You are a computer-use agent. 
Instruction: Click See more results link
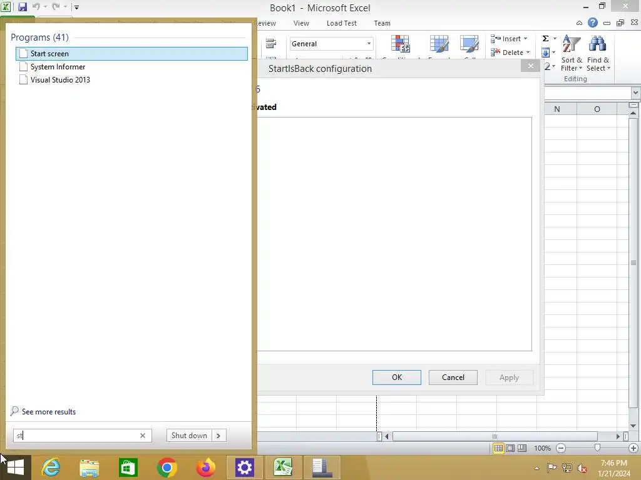pos(49,411)
